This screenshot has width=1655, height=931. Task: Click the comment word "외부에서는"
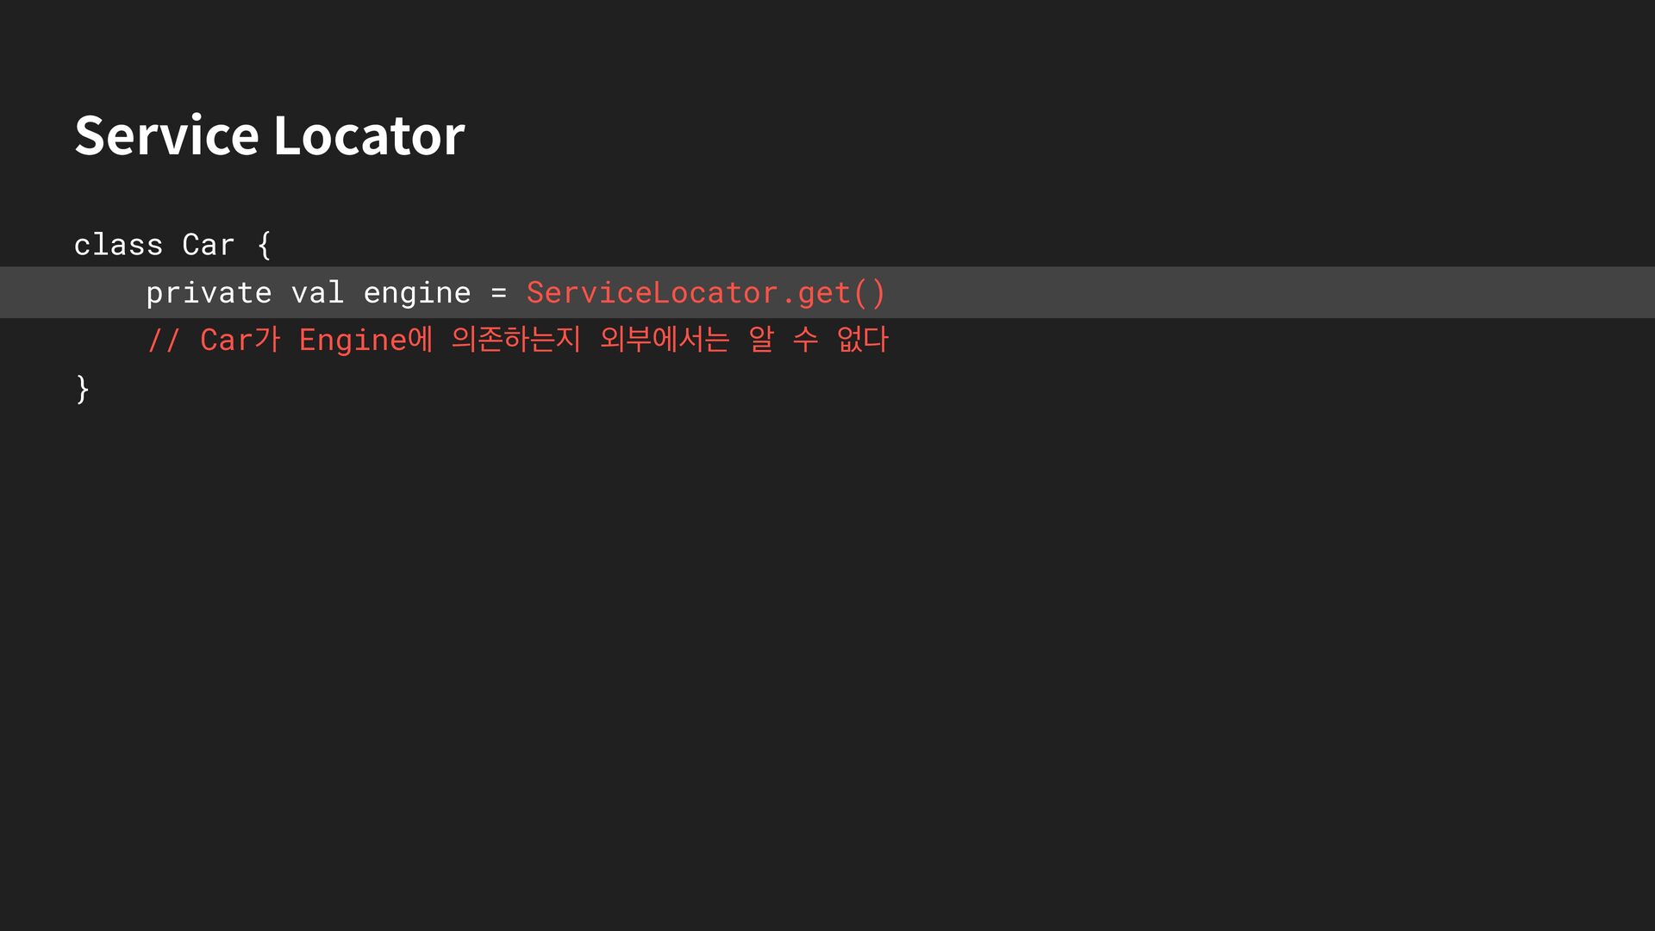click(665, 340)
